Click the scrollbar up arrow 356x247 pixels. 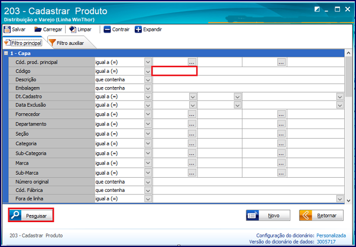[x=348, y=53]
